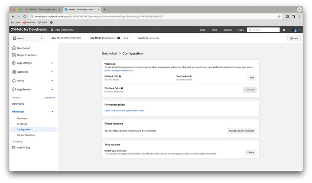Click the Required actions clipboard icon

coord(14,55)
